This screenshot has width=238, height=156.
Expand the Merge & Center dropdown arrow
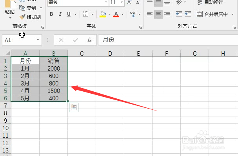(233, 14)
